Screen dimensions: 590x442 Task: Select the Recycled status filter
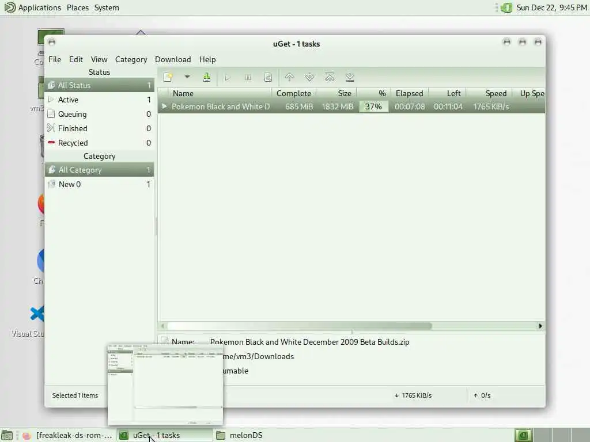coord(99,143)
